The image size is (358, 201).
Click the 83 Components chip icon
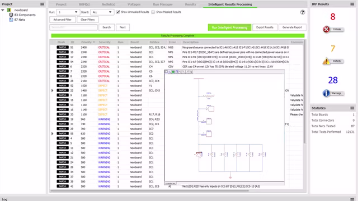point(11,15)
